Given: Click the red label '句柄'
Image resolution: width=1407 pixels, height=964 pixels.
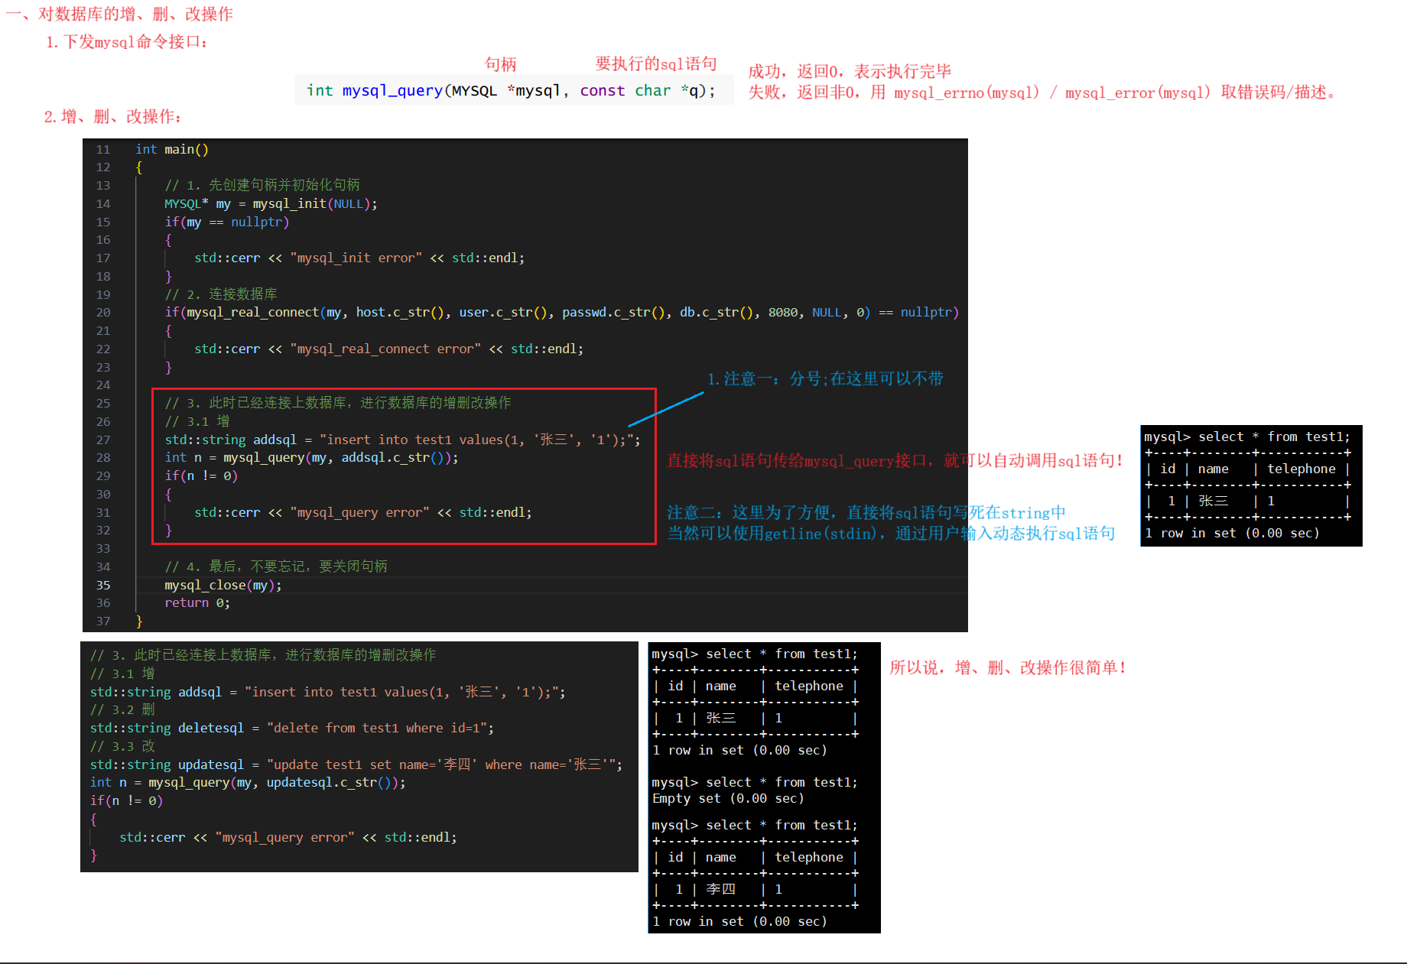Looking at the screenshot, I should tap(501, 64).
